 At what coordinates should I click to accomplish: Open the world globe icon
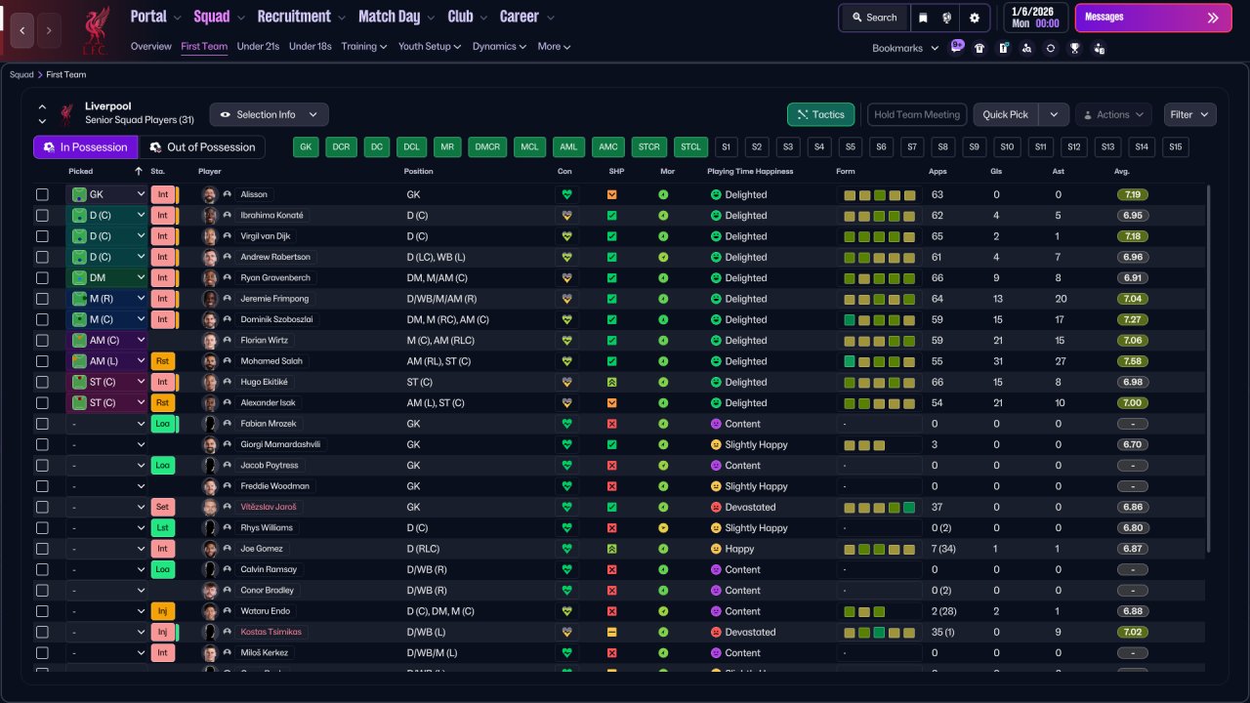[947, 18]
